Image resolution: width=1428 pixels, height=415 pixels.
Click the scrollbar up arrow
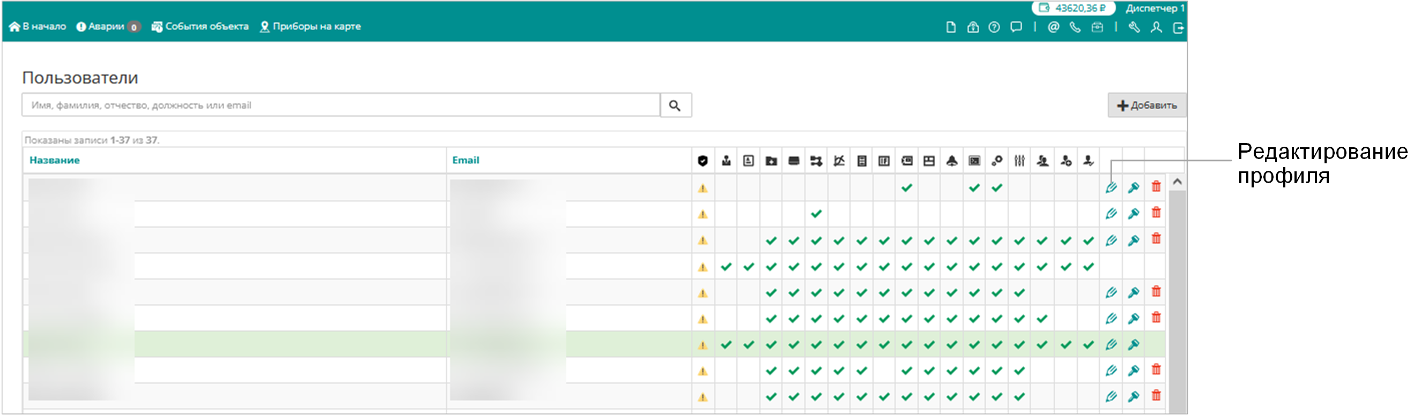1177,182
